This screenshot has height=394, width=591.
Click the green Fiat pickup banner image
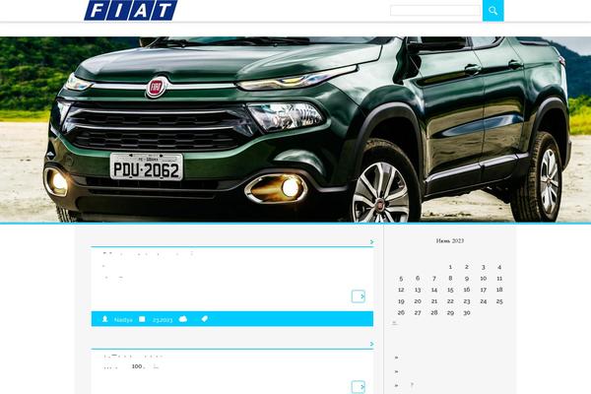pos(295,129)
